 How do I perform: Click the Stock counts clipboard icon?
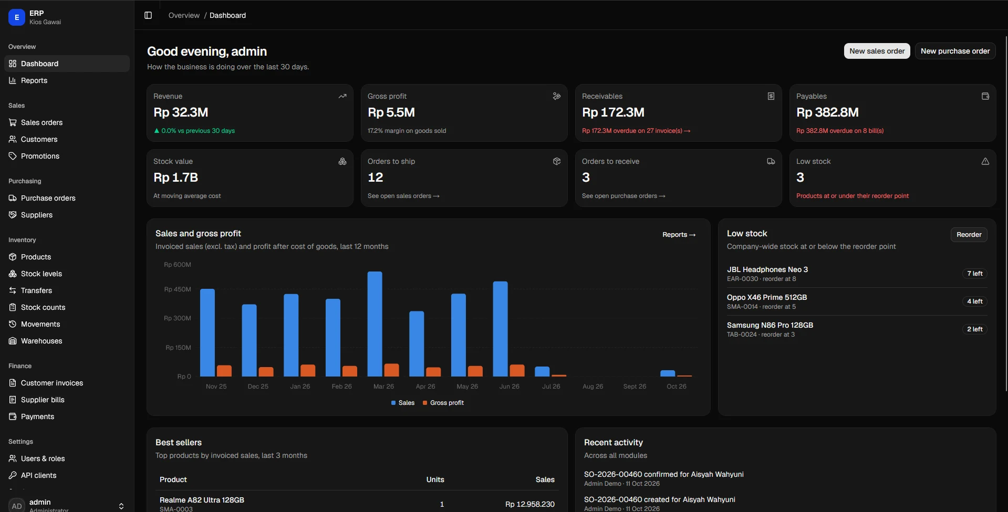(x=13, y=307)
